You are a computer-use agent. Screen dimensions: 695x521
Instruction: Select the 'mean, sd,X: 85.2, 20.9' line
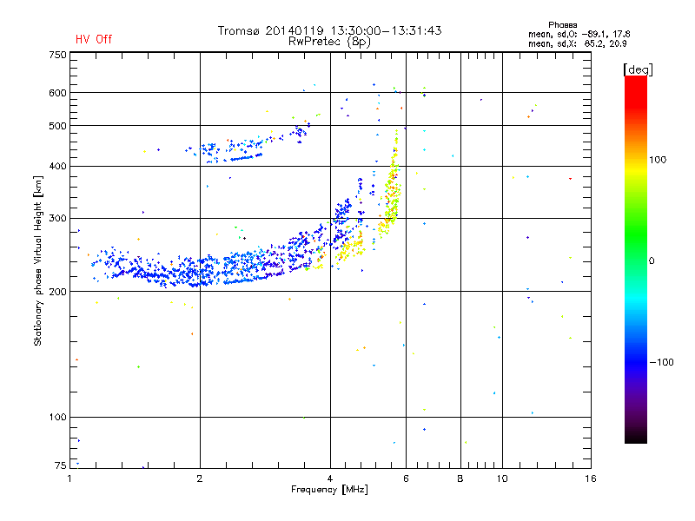click(x=577, y=43)
